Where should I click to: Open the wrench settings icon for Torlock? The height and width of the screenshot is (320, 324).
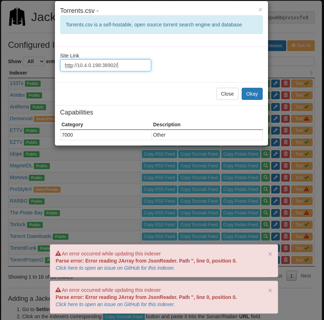click(276, 225)
